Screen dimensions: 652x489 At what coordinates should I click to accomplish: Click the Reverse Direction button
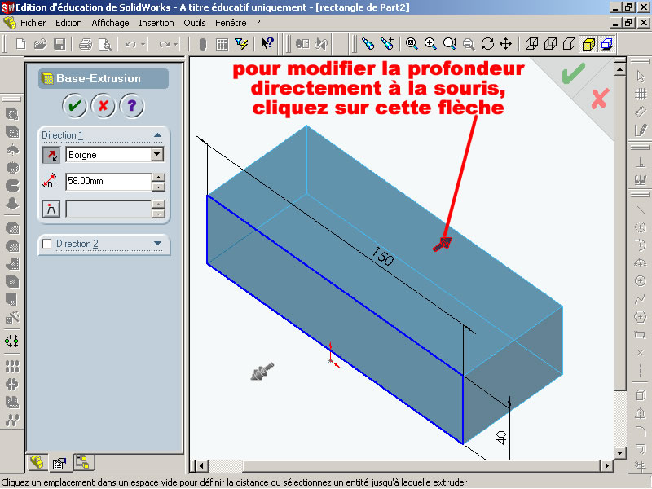(x=51, y=155)
